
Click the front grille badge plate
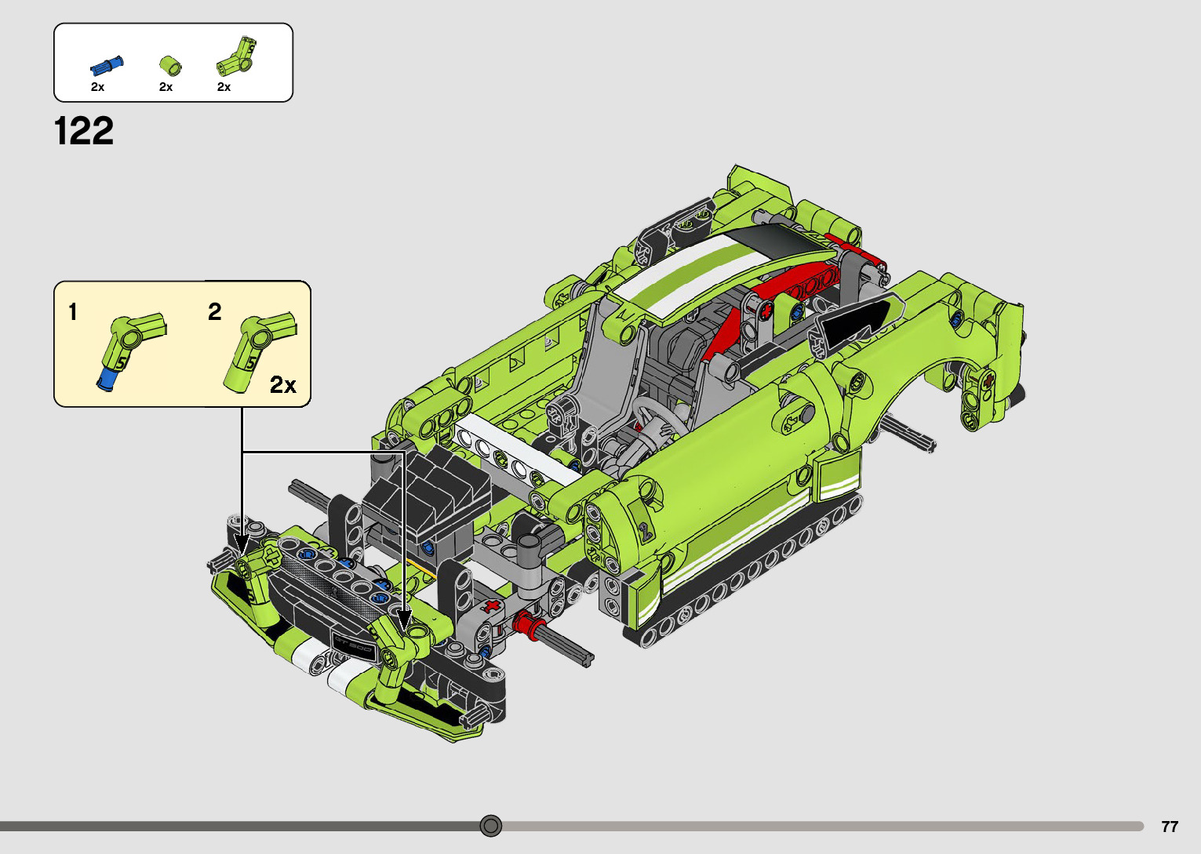click(x=353, y=641)
